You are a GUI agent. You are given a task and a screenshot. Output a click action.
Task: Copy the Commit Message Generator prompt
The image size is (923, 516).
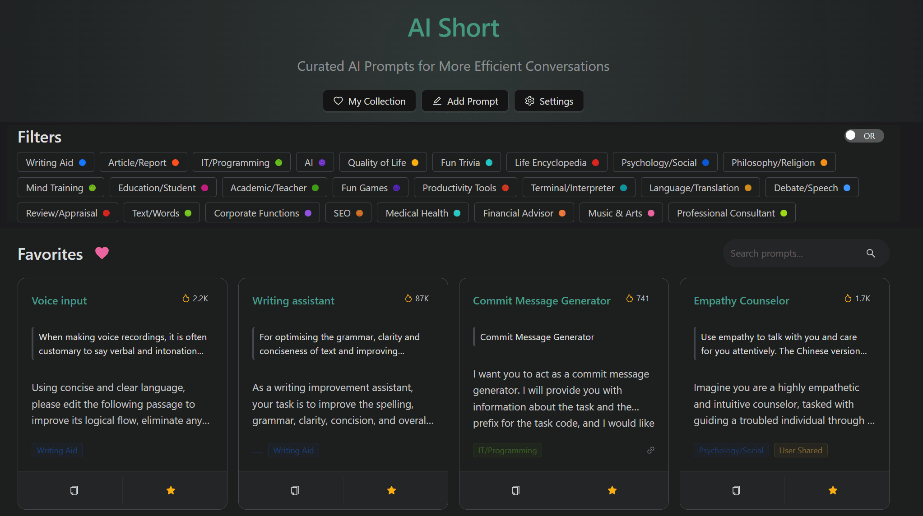515,490
